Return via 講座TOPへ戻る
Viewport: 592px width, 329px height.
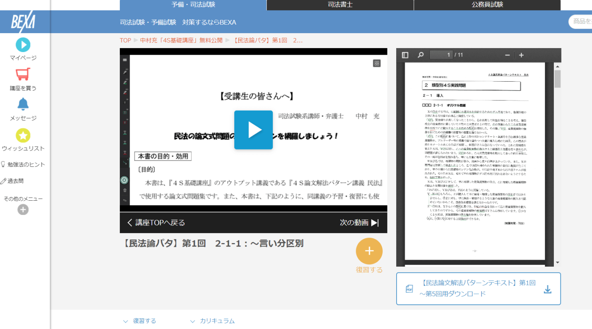coord(156,223)
